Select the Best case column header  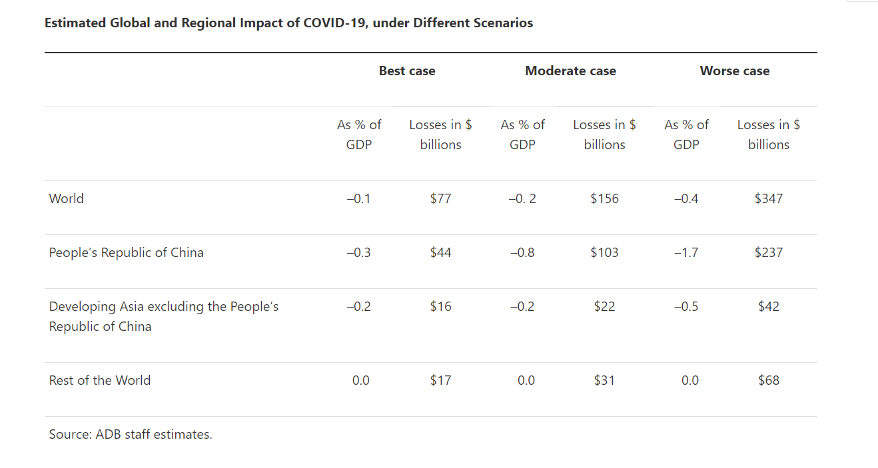pos(407,71)
